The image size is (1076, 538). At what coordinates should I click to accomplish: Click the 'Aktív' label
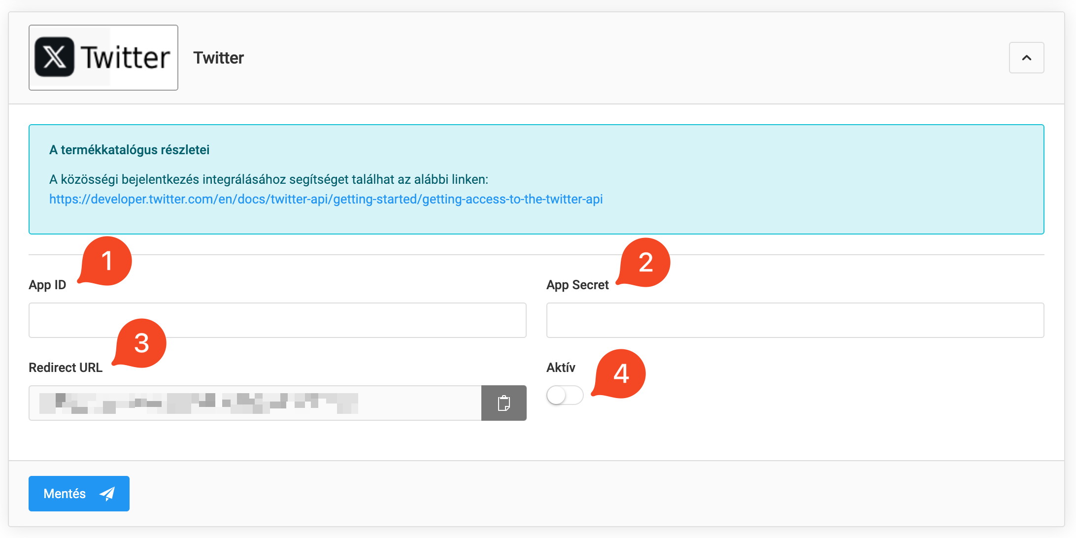[561, 368]
